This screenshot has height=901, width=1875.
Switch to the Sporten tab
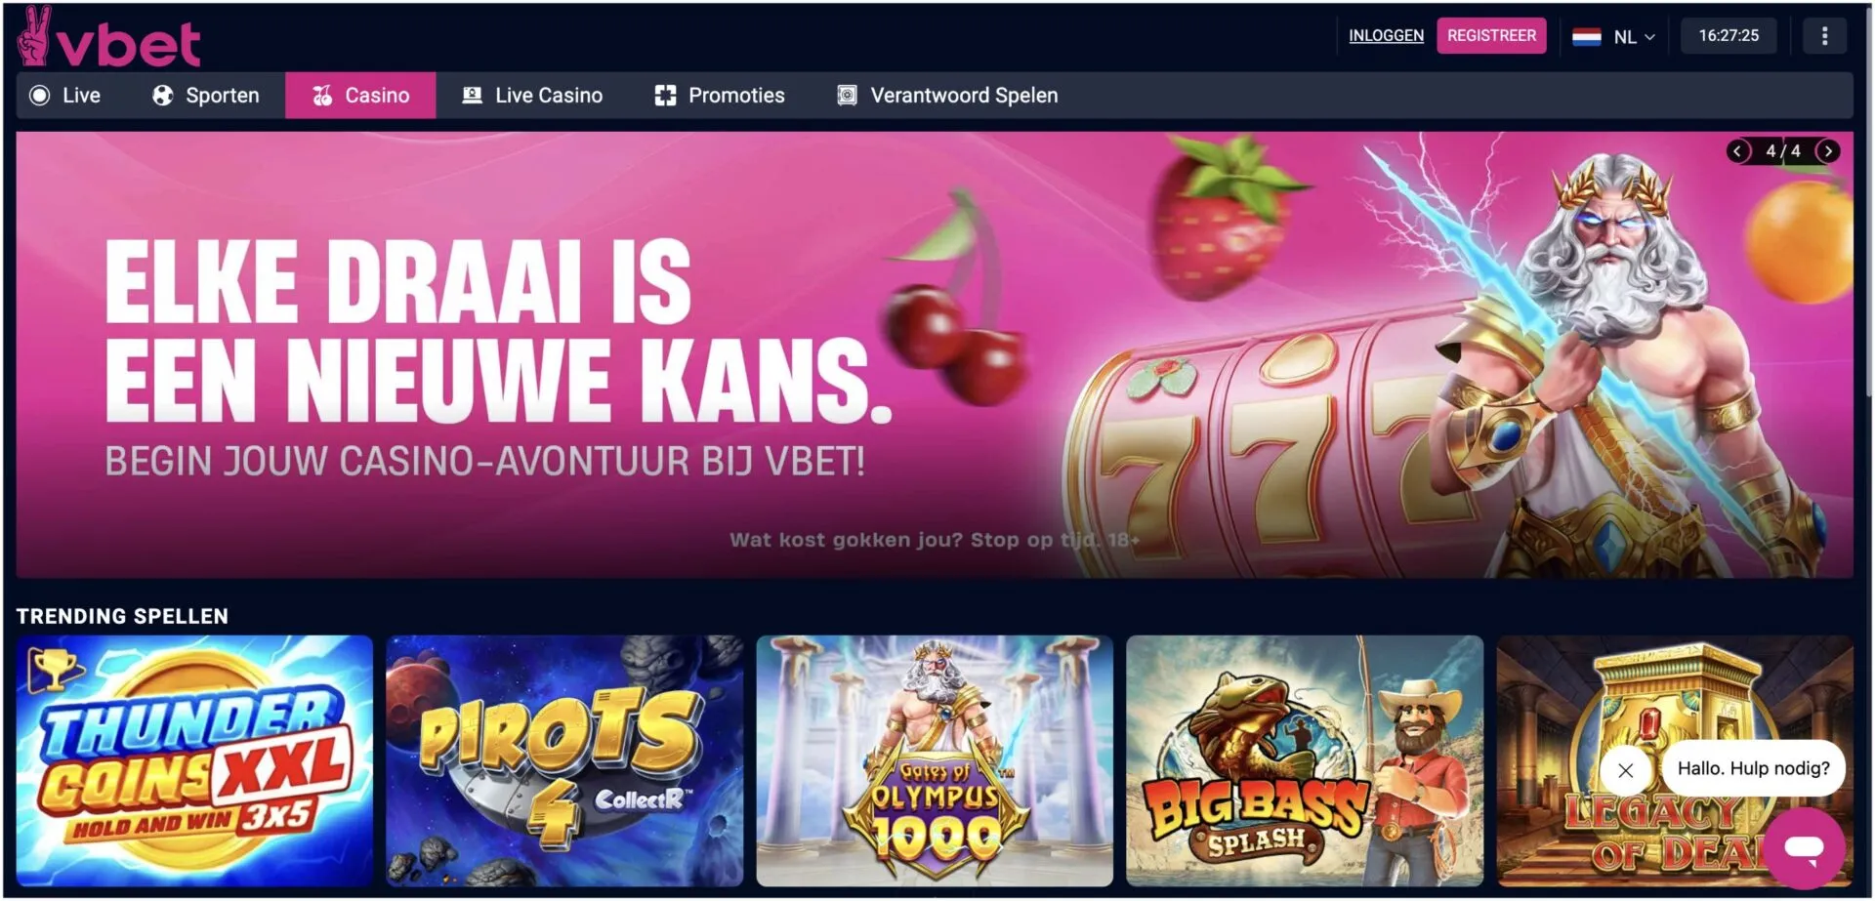coord(206,96)
